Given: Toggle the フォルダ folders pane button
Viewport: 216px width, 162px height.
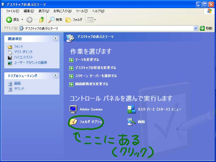Looking at the screenshot, I should coord(74,20).
